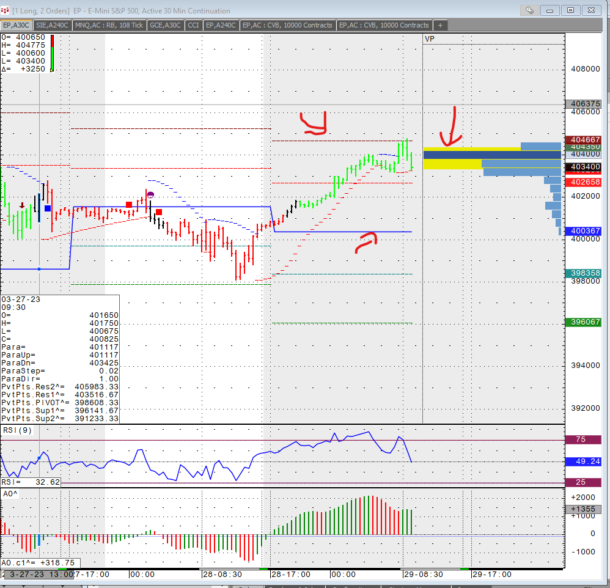Screen dimensions: 610x588
Task: Open the SIE,A240C tab
Action: (x=52, y=25)
